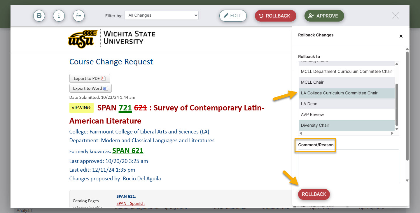This screenshot has height=213, width=420.
Task: Click the printer icon to print the proposal
Action: [39, 16]
